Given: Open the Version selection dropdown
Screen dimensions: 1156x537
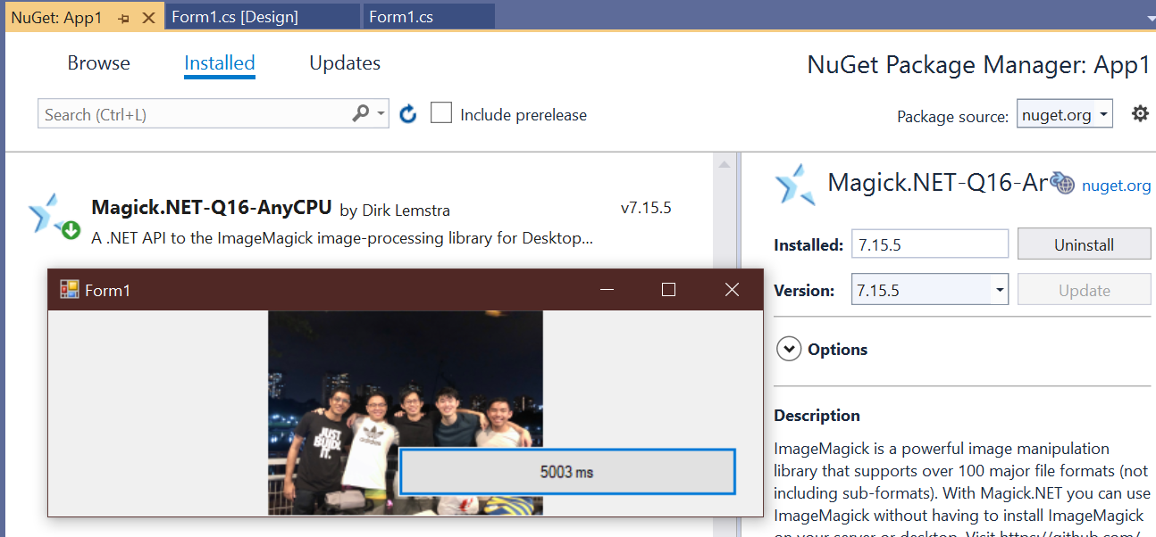Looking at the screenshot, I should 999,289.
